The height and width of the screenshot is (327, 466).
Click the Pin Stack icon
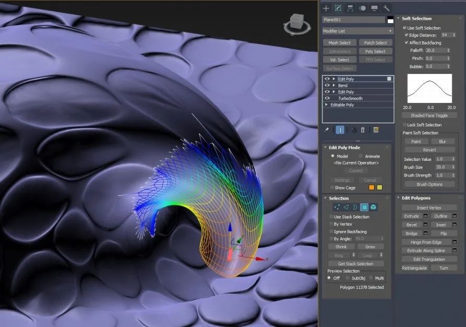[x=327, y=130]
